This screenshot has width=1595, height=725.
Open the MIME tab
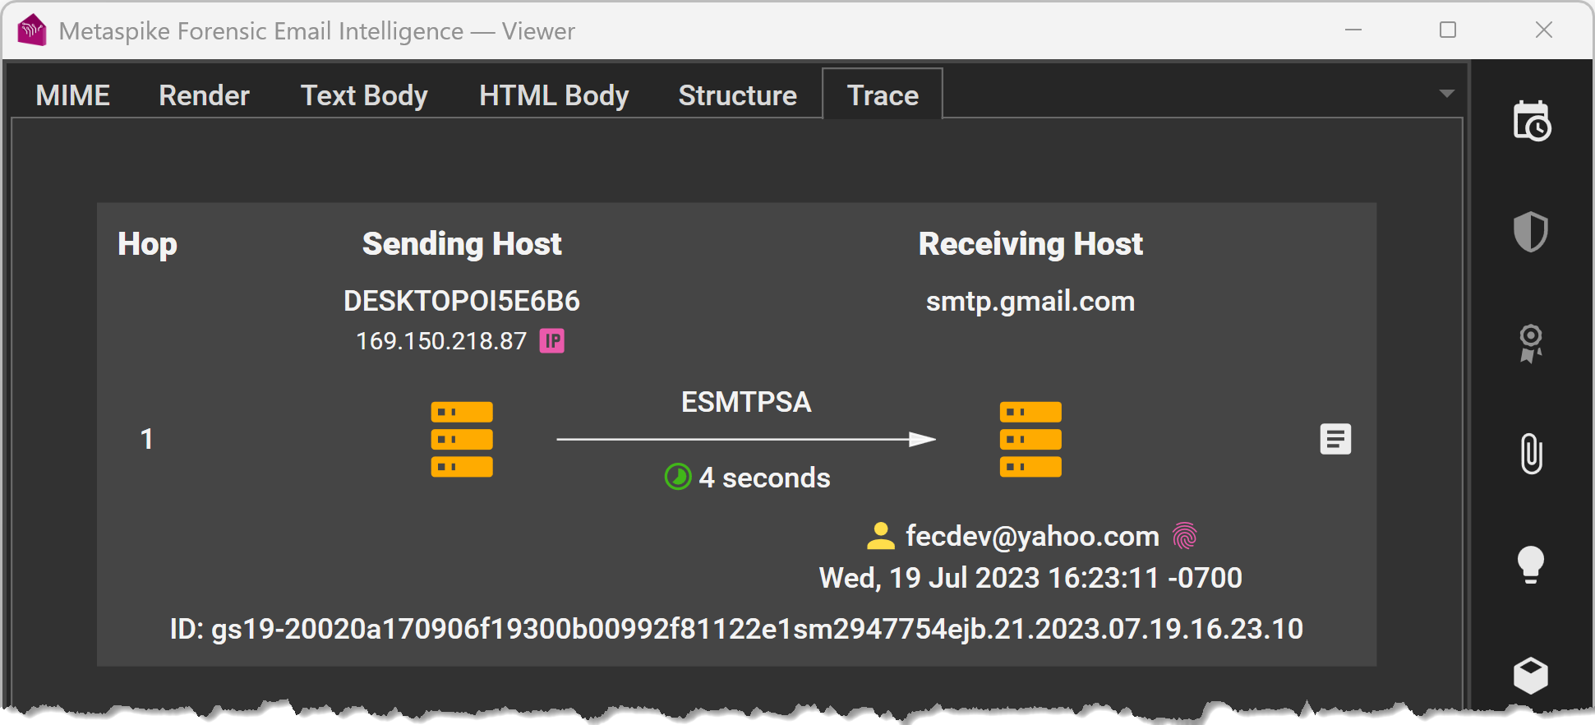click(x=73, y=95)
